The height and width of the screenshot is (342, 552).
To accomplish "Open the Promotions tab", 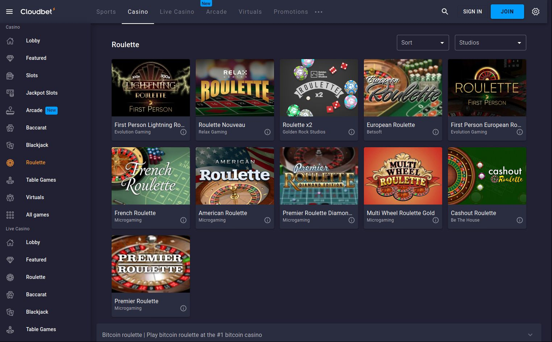I will point(291,12).
